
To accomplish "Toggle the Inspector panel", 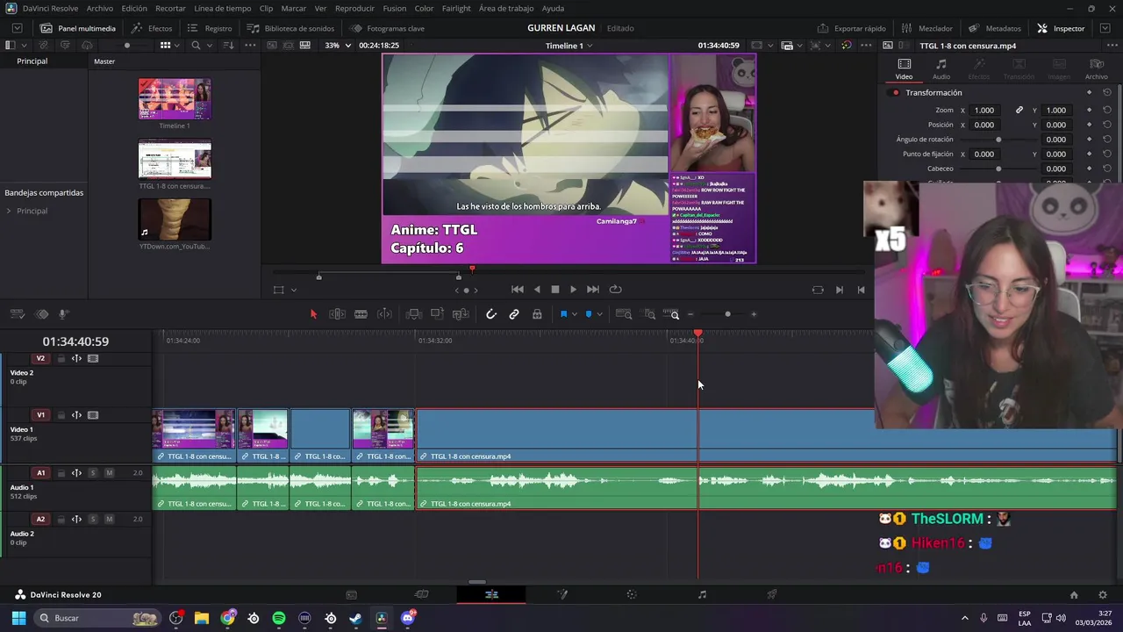I will coord(1061,28).
